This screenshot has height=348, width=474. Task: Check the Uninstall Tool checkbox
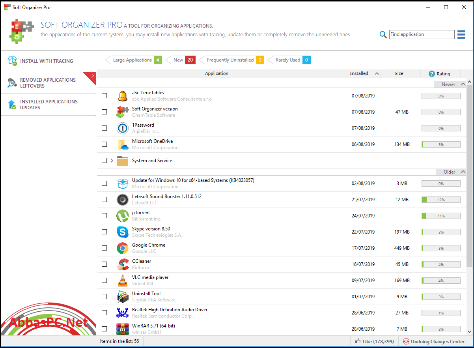[104, 297]
